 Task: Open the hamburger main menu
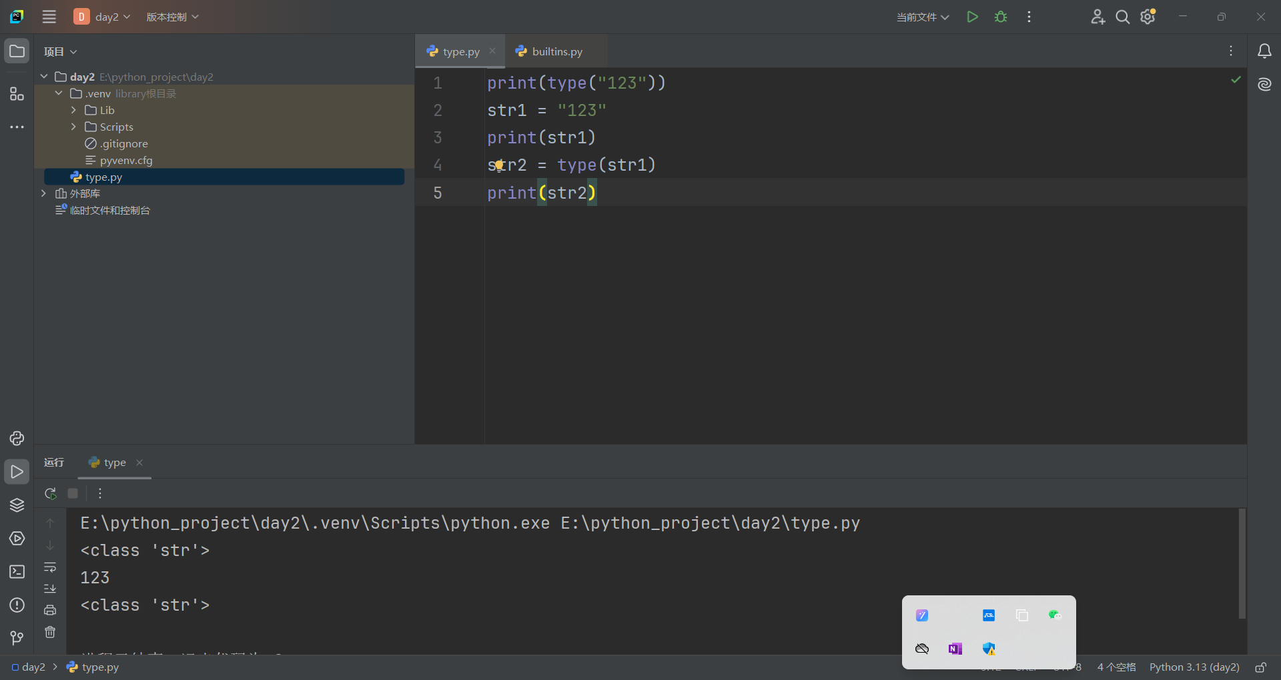point(49,17)
